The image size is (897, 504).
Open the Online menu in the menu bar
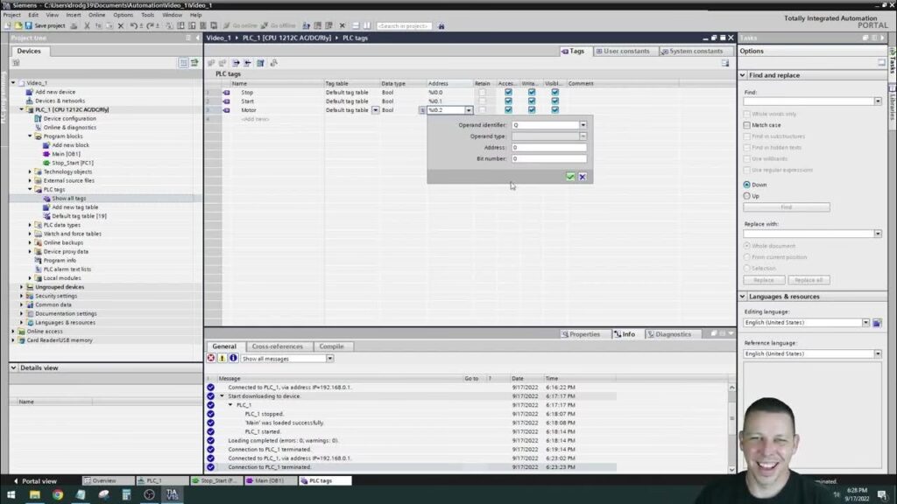(96, 15)
